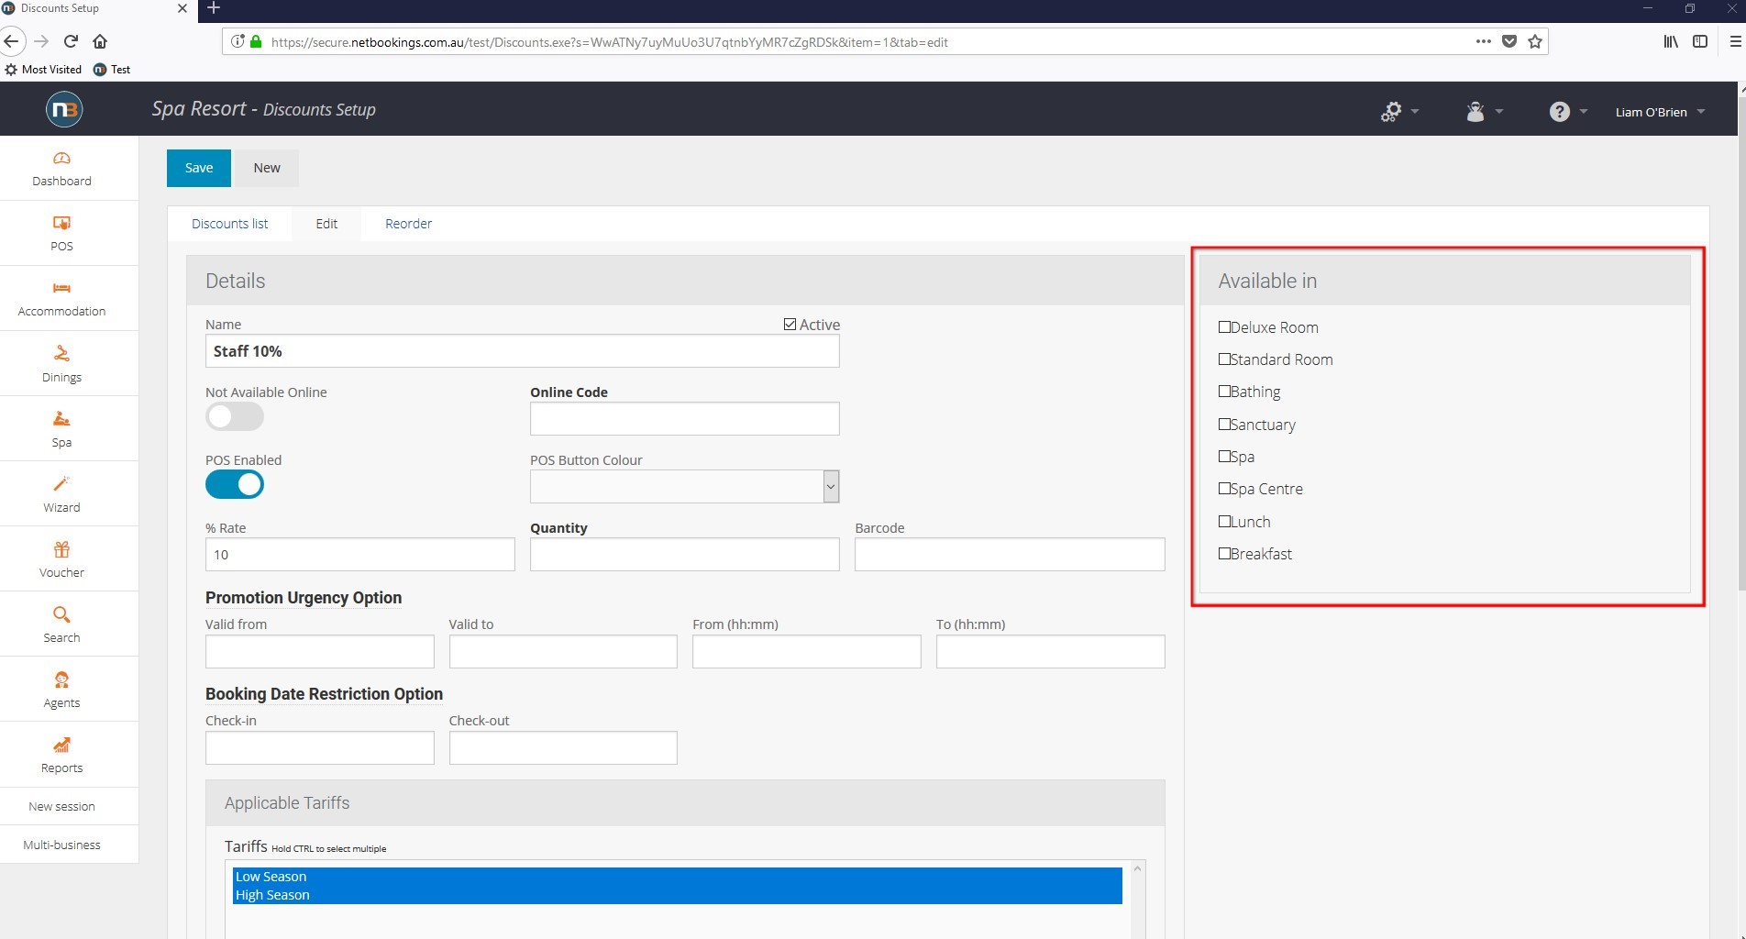The image size is (1746, 939).
Task: Click the NetBookings logo icon
Action: coord(64,109)
